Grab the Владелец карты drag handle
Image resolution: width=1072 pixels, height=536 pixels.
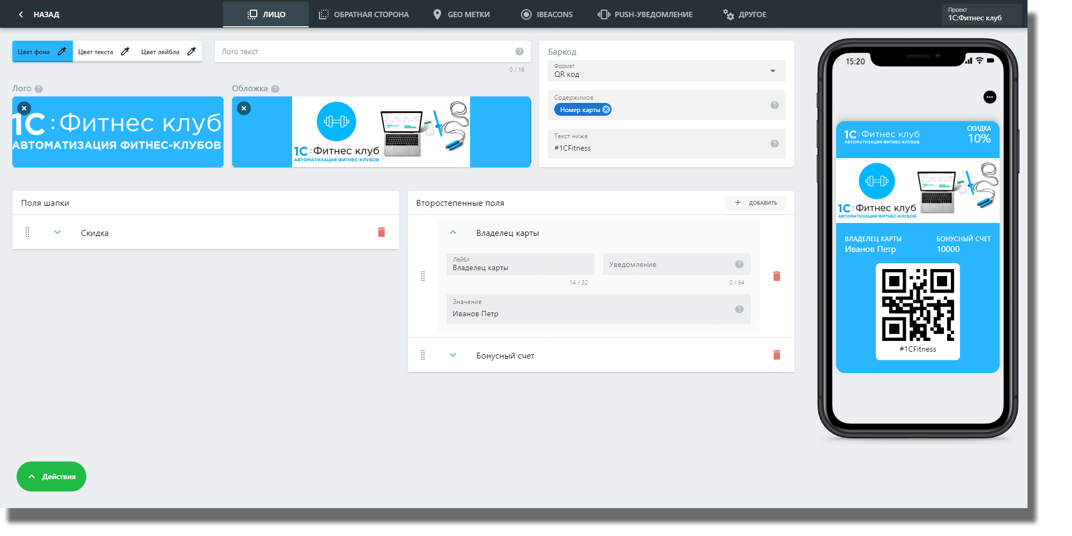(x=423, y=276)
